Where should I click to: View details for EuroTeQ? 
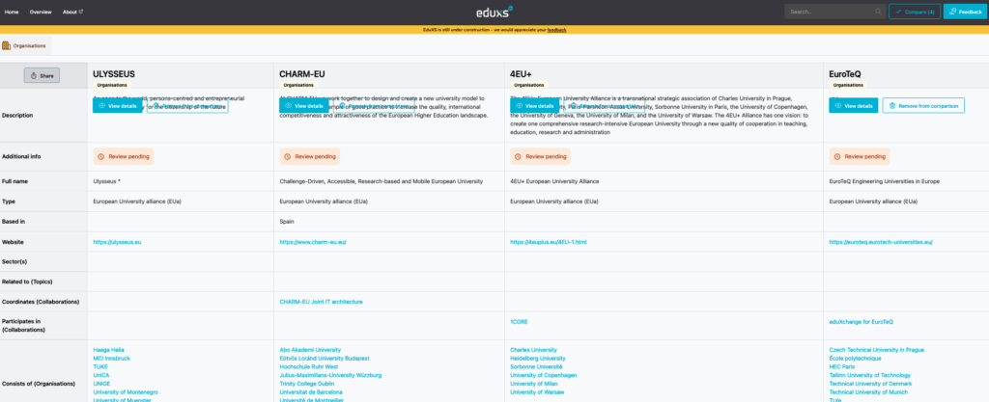click(x=854, y=106)
